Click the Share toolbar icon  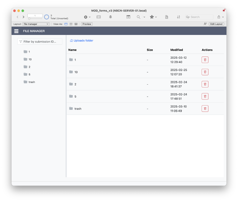[219, 17]
